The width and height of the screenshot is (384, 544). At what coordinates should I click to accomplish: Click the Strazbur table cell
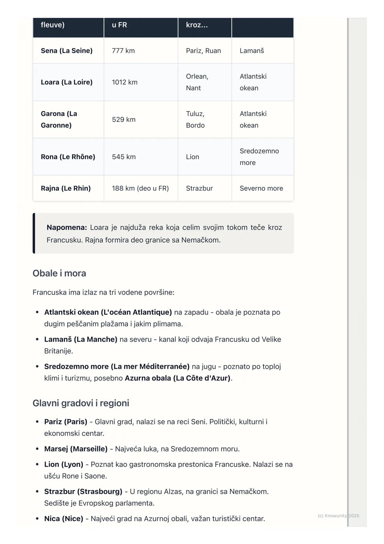[x=199, y=188]
